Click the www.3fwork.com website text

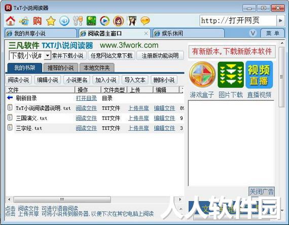[x=129, y=45]
